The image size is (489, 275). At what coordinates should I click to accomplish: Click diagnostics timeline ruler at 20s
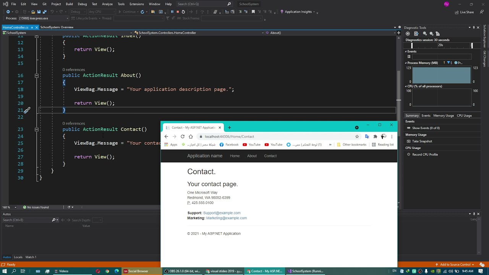[440, 45]
